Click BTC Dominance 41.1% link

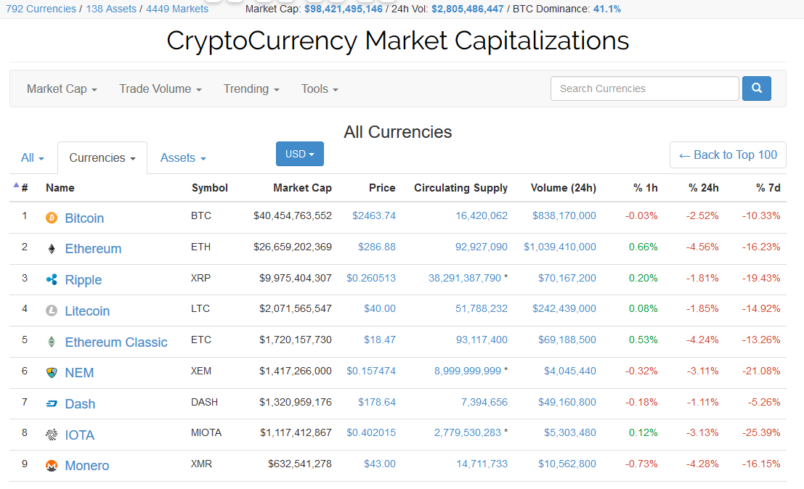pos(606,9)
